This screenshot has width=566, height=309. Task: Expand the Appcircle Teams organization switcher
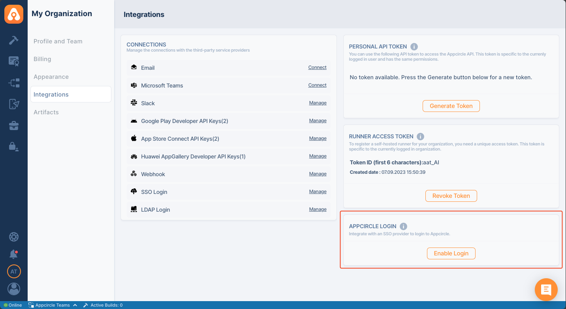[x=53, y=305]
